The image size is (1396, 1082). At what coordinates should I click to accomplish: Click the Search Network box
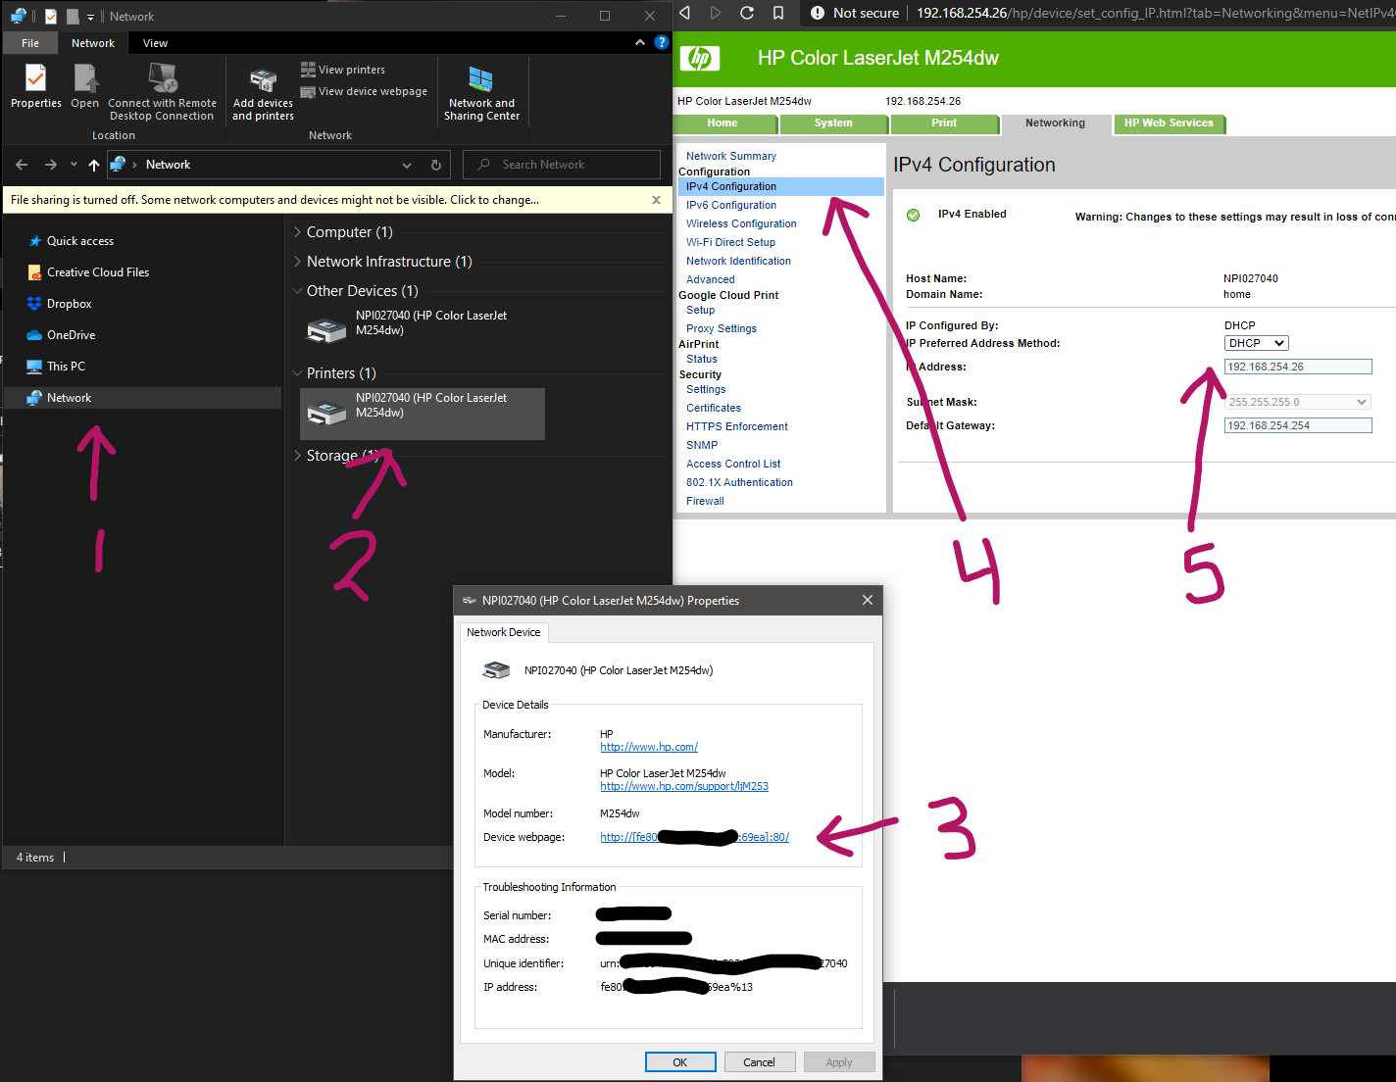(x=562, y=165)
